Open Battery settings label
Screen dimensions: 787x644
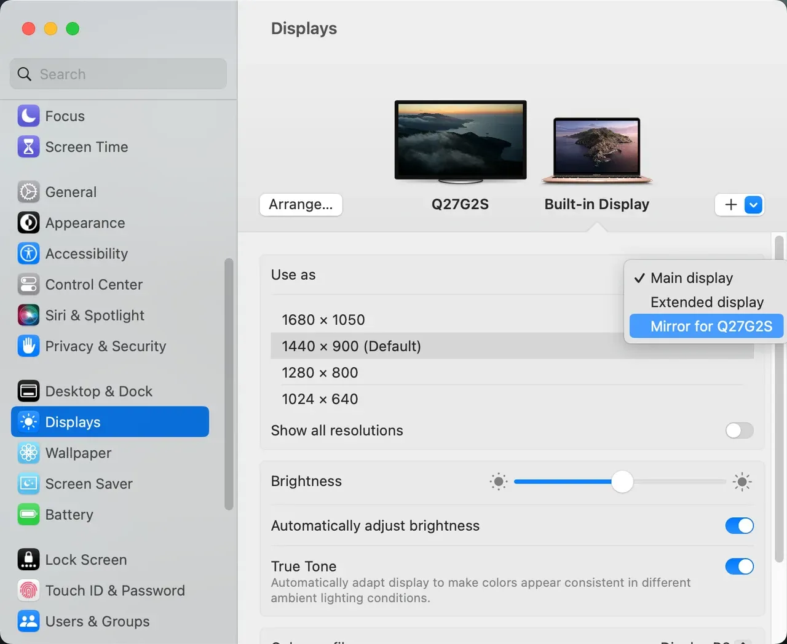pos(69,515)
